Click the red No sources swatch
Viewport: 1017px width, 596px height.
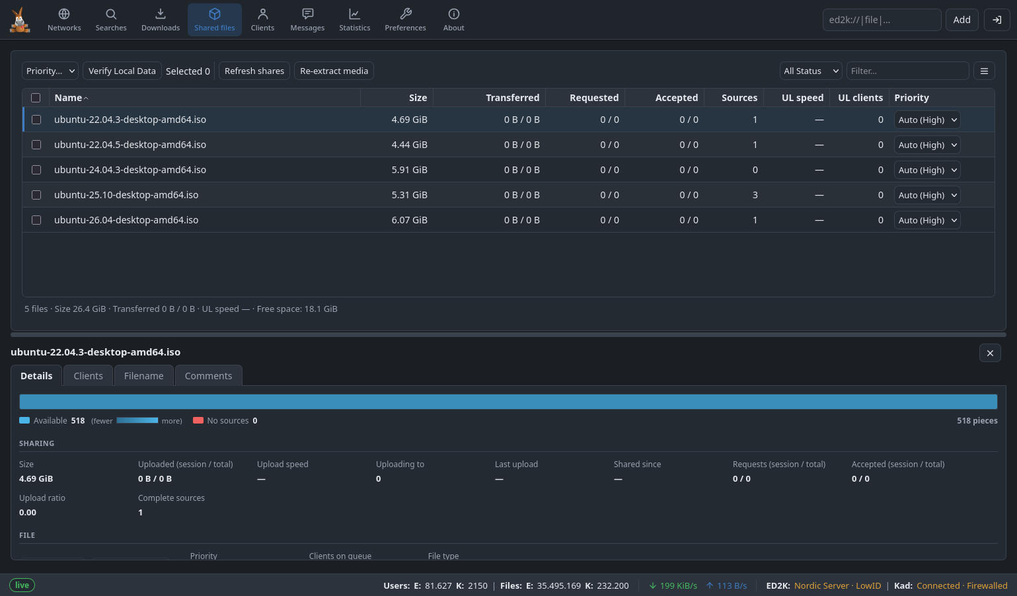pos(198,420)
